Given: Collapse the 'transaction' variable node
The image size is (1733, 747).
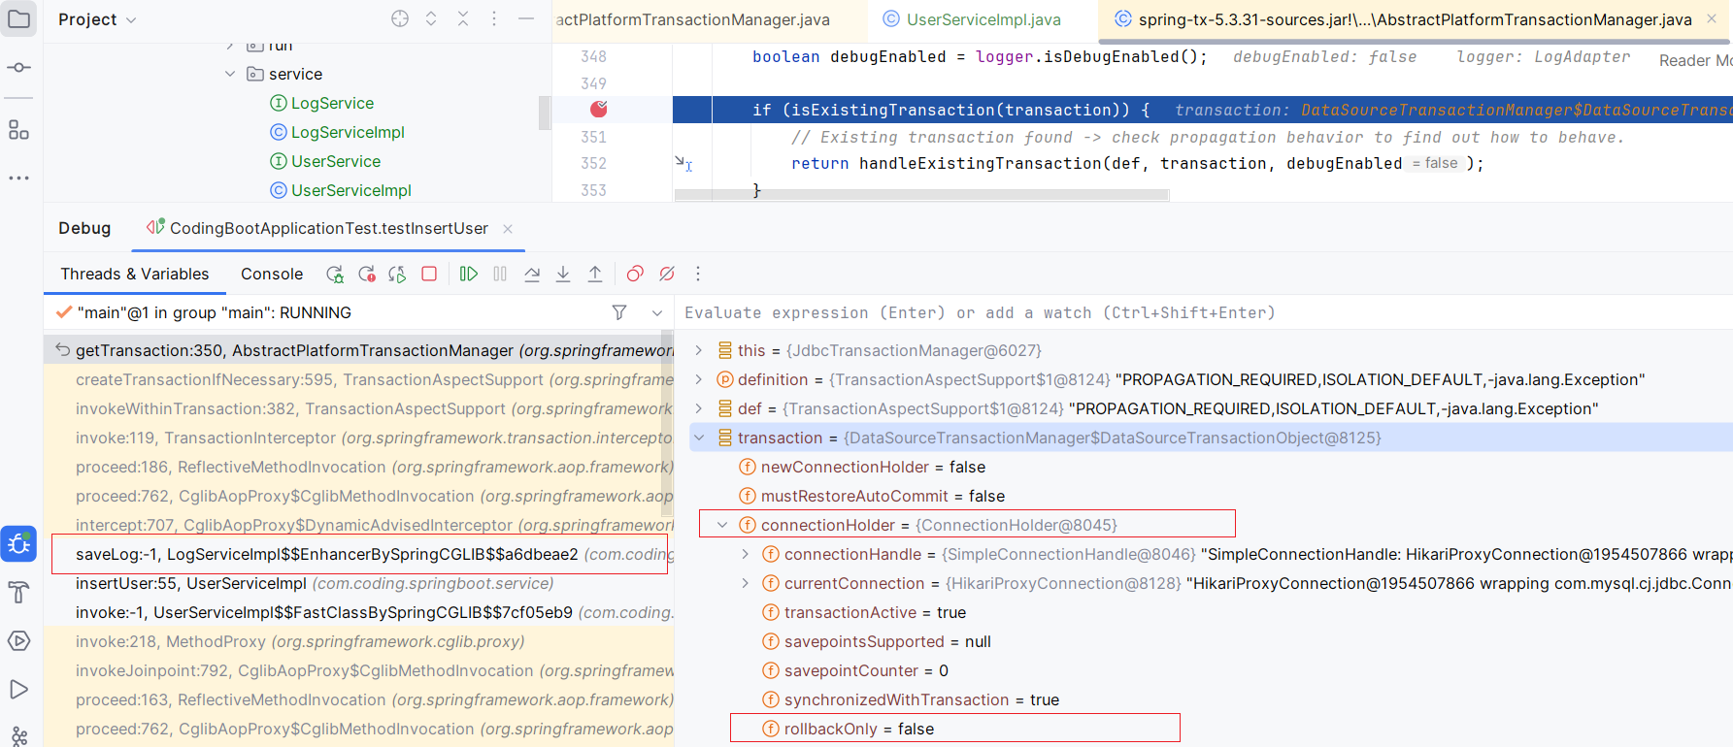Looking at the screenshot, I should (698, 438).
